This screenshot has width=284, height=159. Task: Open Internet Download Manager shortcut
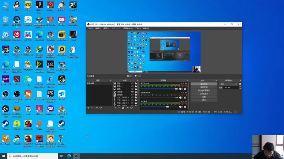pos(39,52)
